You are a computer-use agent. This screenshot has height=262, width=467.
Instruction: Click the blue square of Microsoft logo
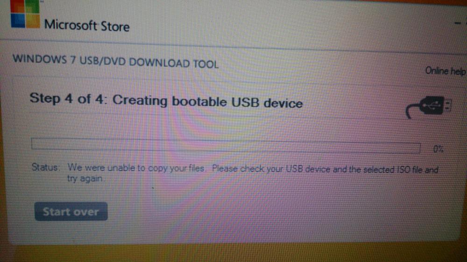[x=18, y=21]
